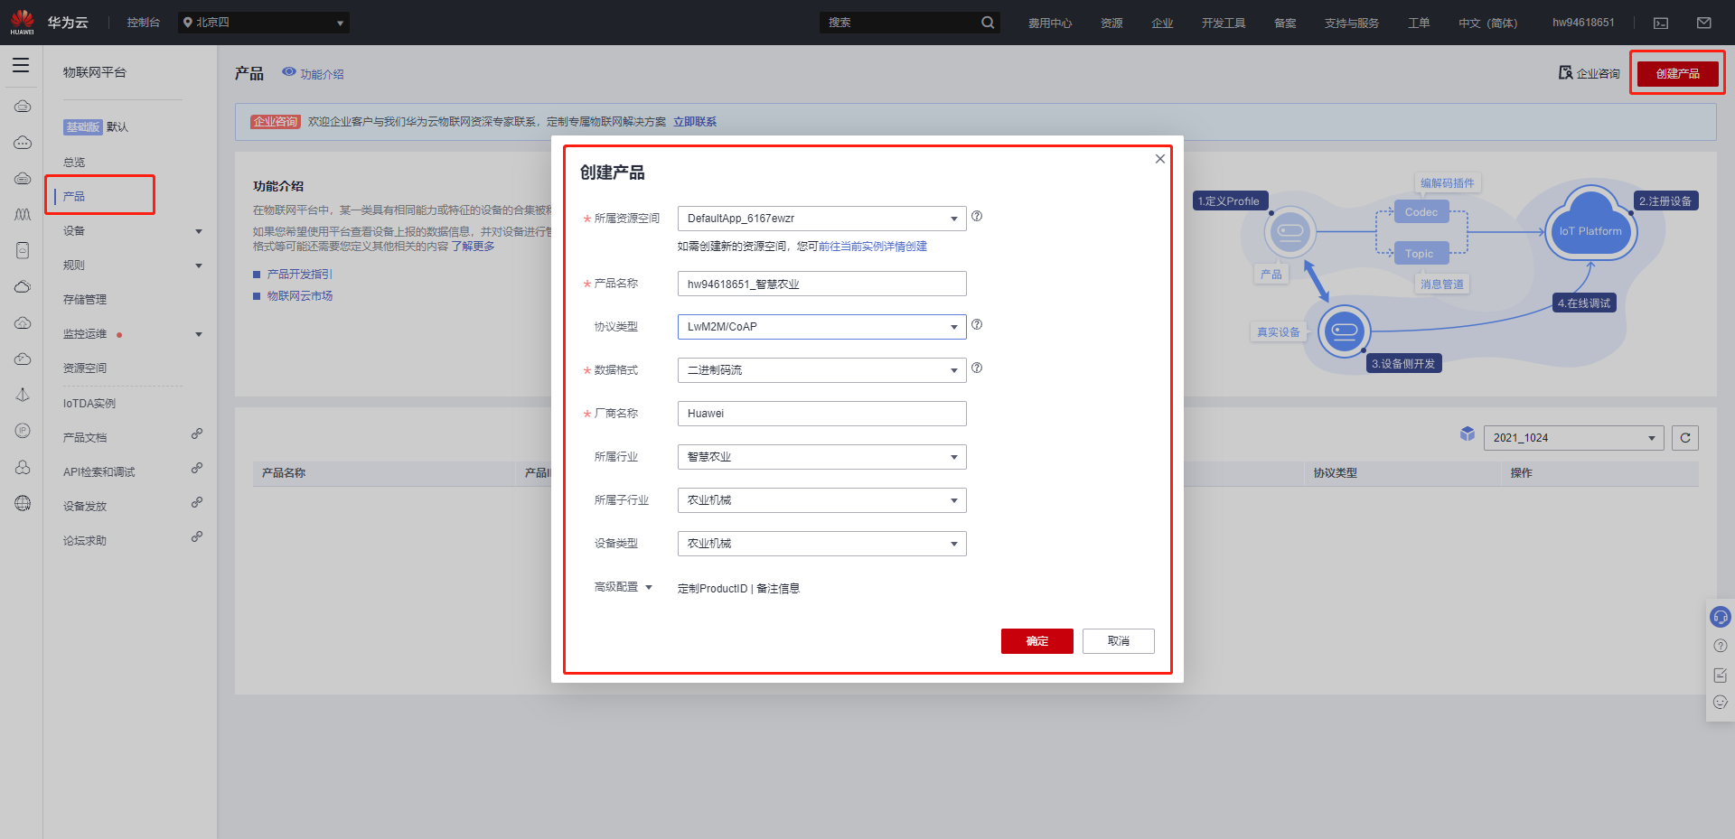1735x839 pixels.
Task: Click the wave-shaped icon in left rail
Action: [x=23, y=215]
